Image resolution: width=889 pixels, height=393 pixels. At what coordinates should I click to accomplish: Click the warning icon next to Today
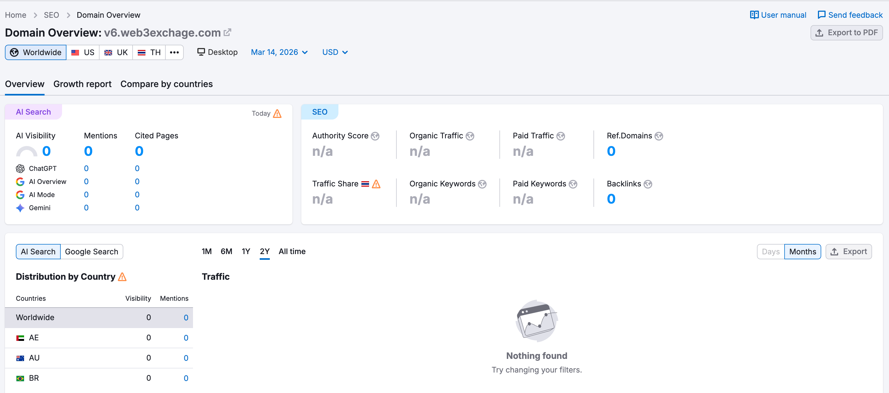(x=277, y=113)
